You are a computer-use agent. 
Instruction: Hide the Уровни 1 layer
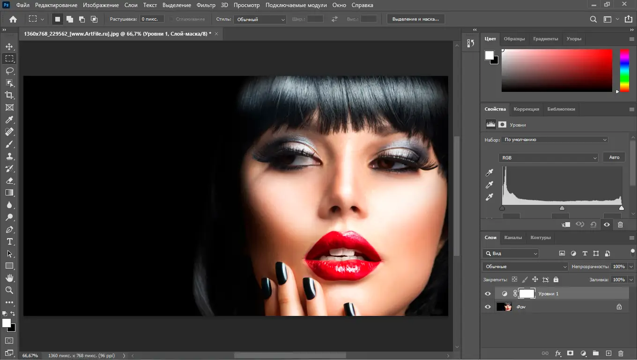click(x=488, y=293)
